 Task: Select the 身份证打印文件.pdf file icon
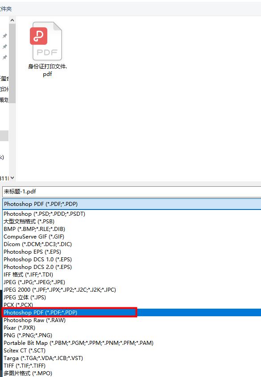[x=47, y=41]
